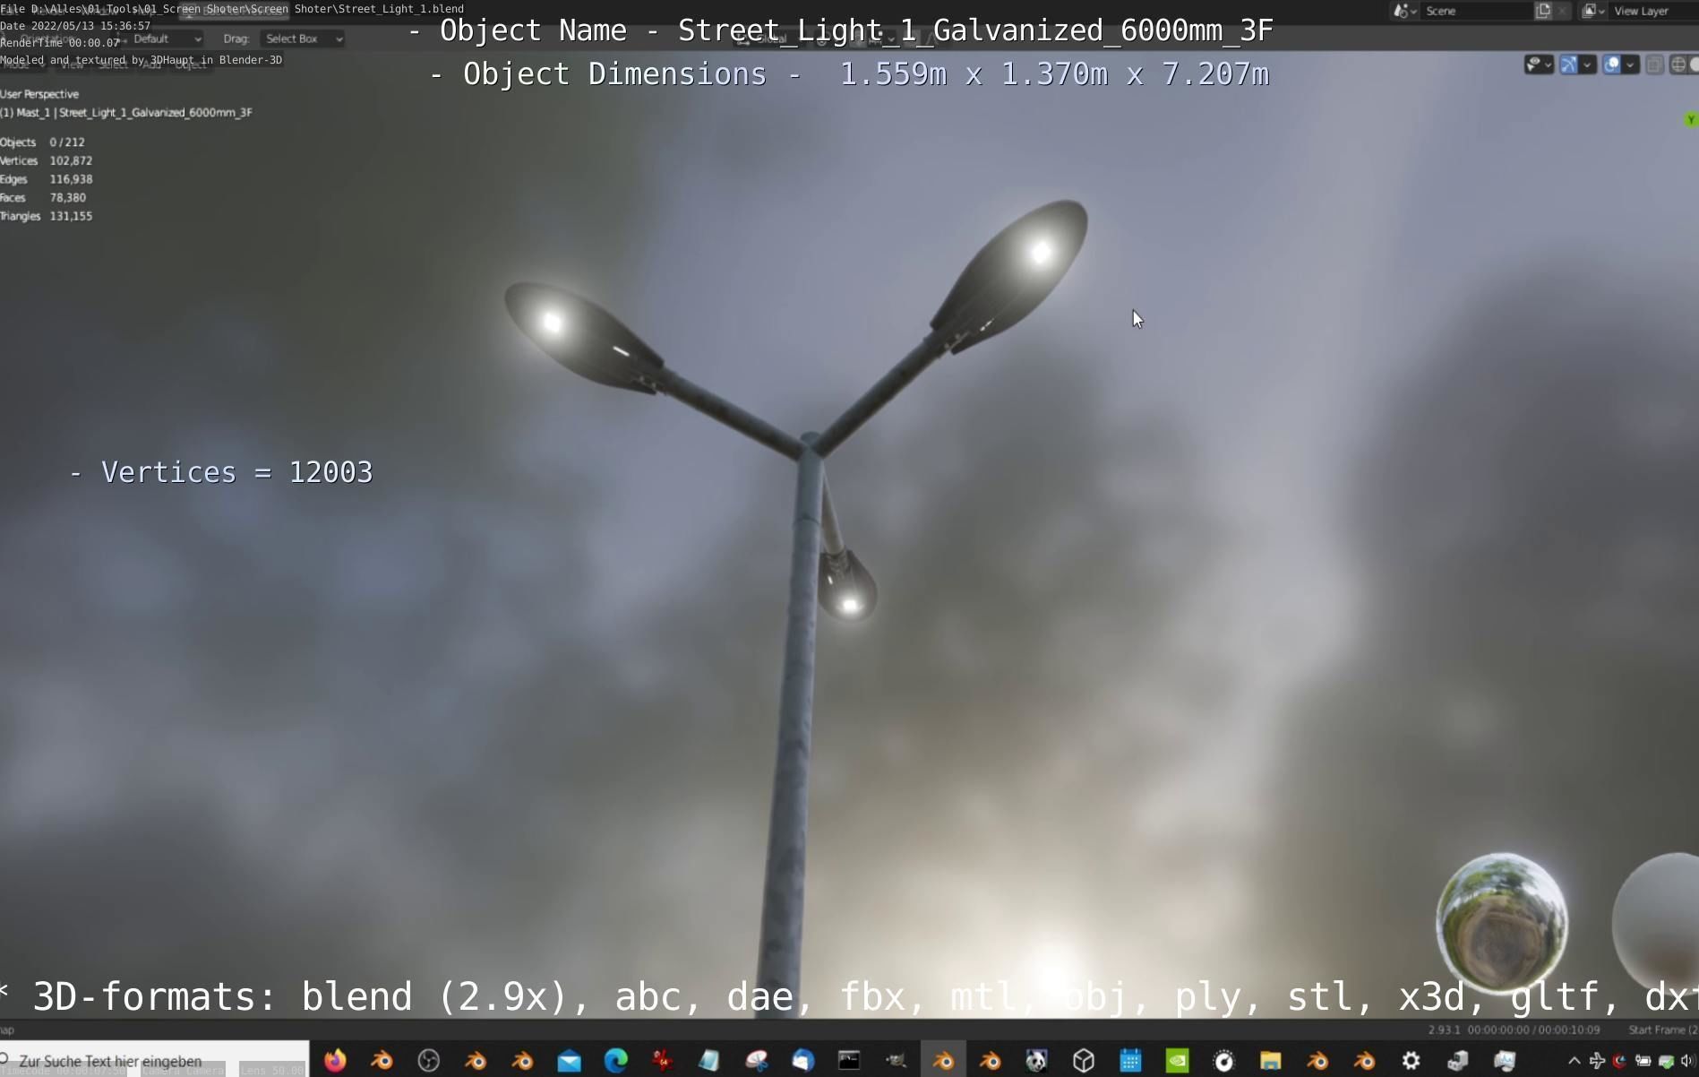Open Snipping Tool from the taskbar
1699x1077 pixels.
(x=757, y=1061)
